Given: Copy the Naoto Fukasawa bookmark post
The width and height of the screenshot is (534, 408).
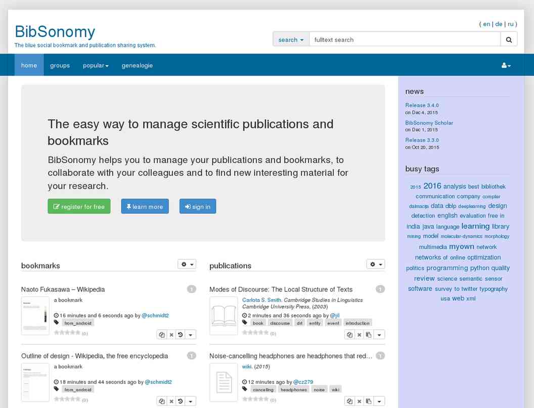Looking at the screenshot, I should click(162, 335).
